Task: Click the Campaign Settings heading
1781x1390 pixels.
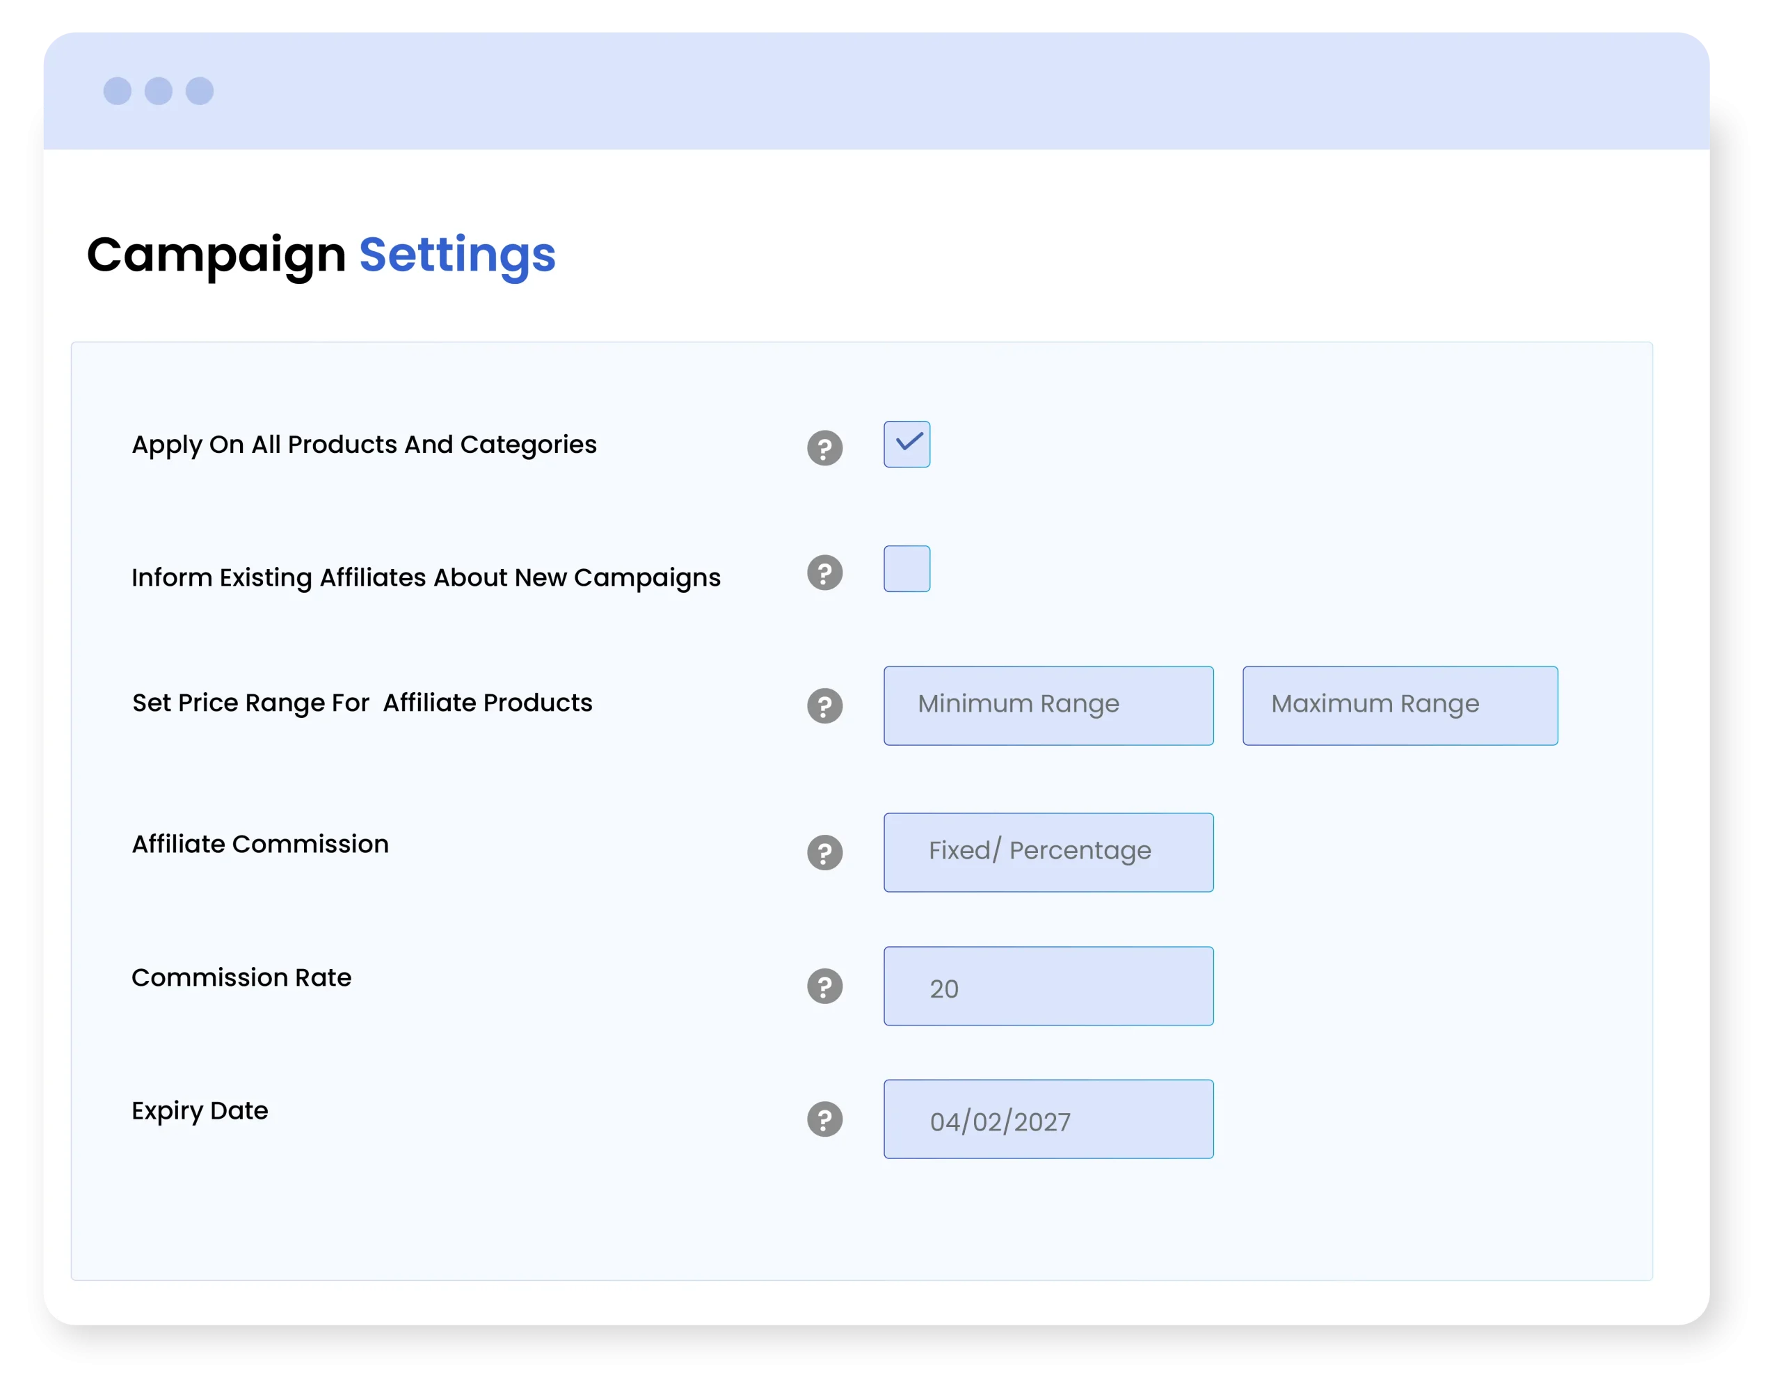Action: (x=321, y=255)
